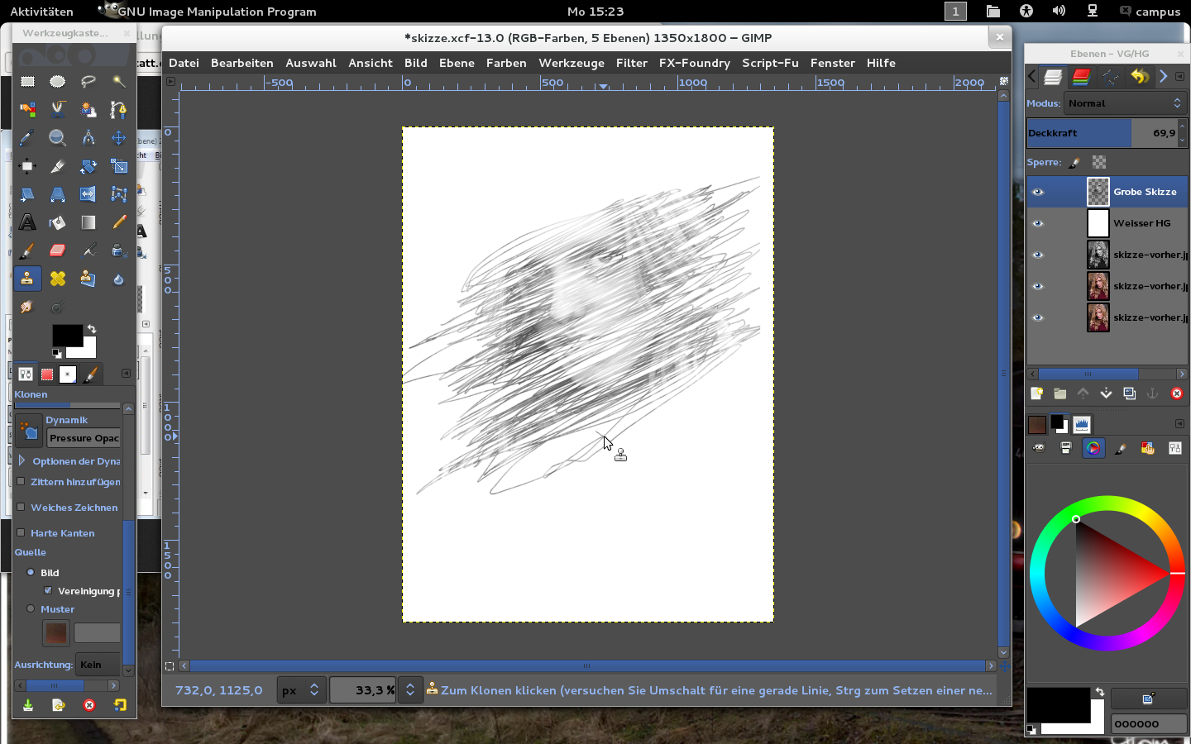Create a new layer via layers panel
This screenshot has height=744, width=1191.
tap(1036, 394)
